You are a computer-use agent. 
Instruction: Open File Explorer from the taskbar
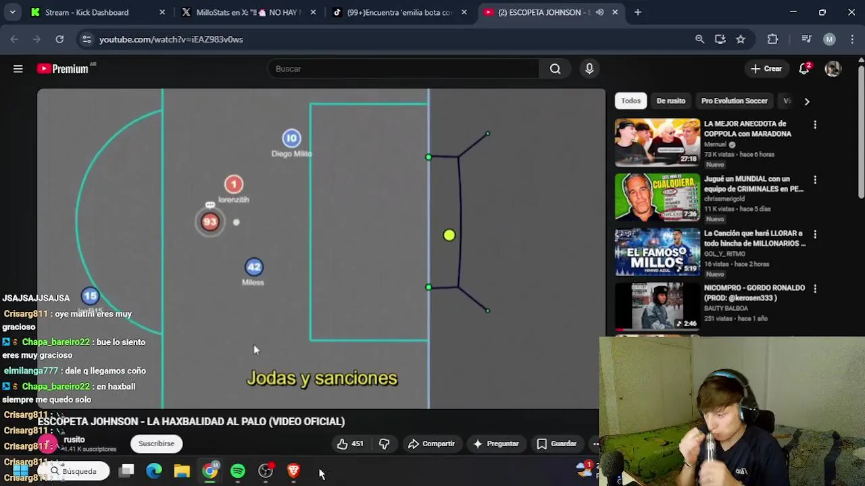pos(182,471)
